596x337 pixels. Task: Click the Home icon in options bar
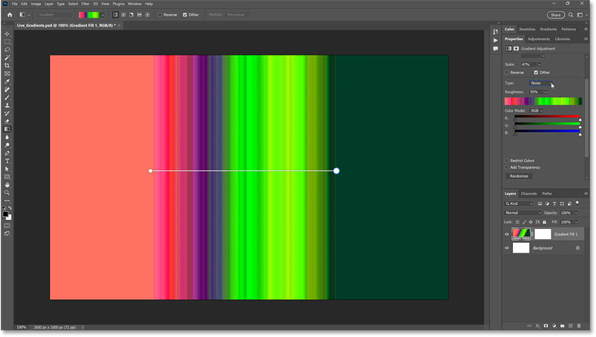[x=7, y=14]
